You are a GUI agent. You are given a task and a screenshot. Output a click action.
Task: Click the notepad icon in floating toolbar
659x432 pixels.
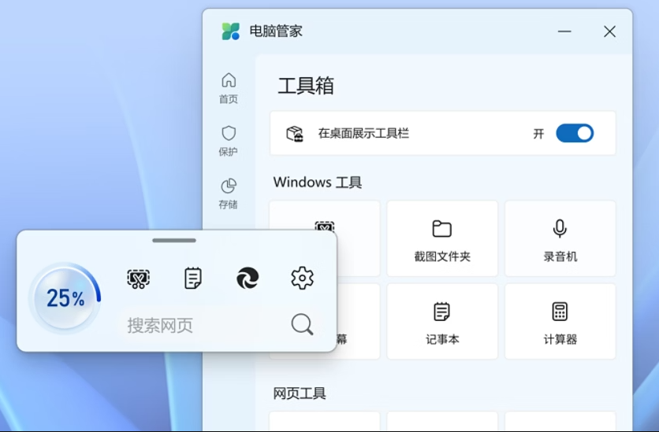pyautogui.click(x=193, y=278)
